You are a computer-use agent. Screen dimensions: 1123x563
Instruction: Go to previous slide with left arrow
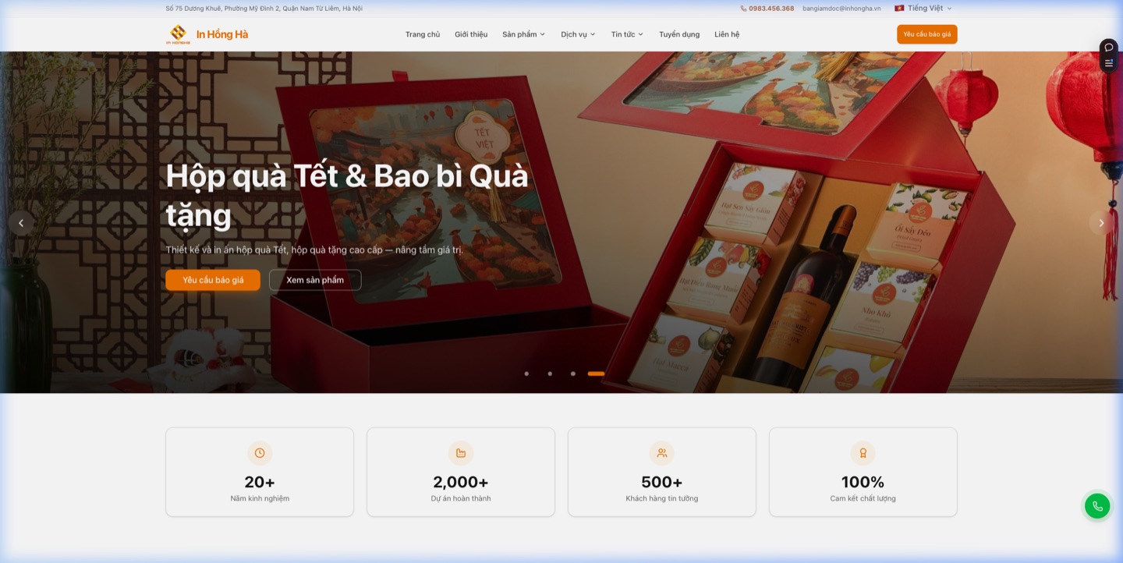[x=21, y=222]
